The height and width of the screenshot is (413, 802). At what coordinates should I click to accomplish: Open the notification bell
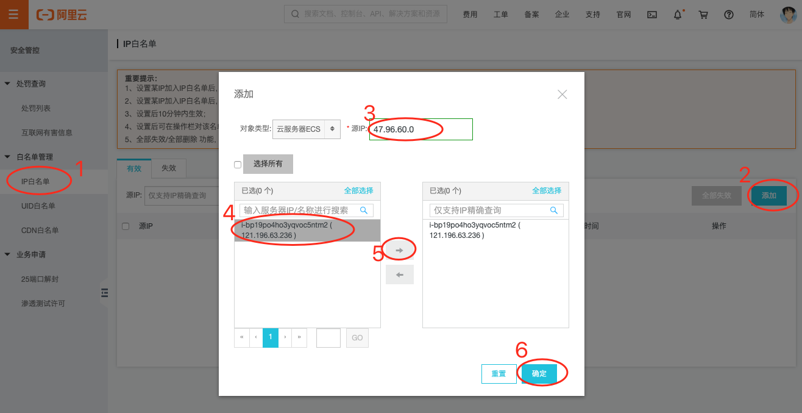(x=678, y=15)
